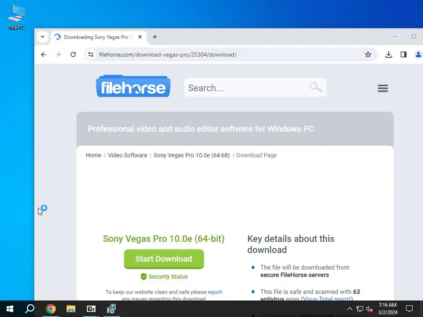Open This PC desktop icon
The image size is (423, 317).
16,17
